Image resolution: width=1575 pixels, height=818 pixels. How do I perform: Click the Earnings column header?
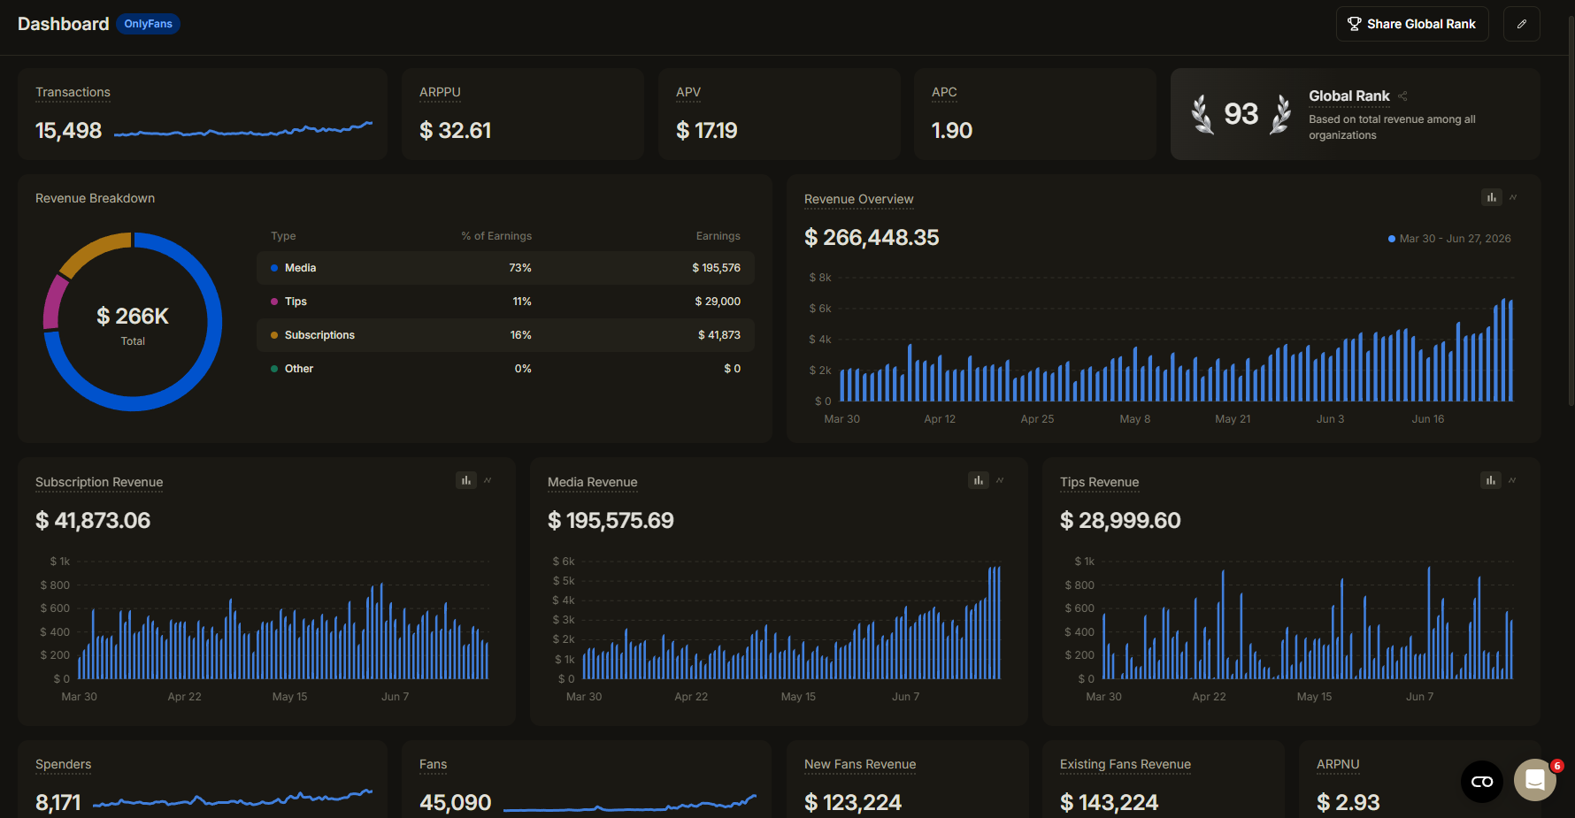coord(718,236)
